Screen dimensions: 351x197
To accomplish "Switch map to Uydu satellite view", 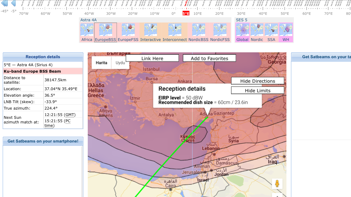I will [120, 63].
